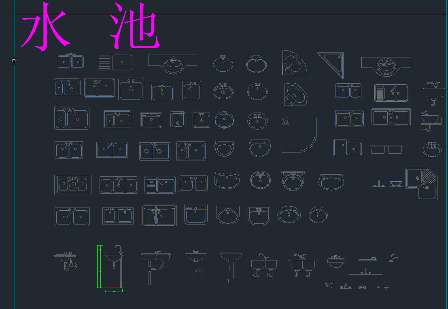Select the unframed triple-bowl sink block
Screen dimensions: 448x309
click(119, 185)
